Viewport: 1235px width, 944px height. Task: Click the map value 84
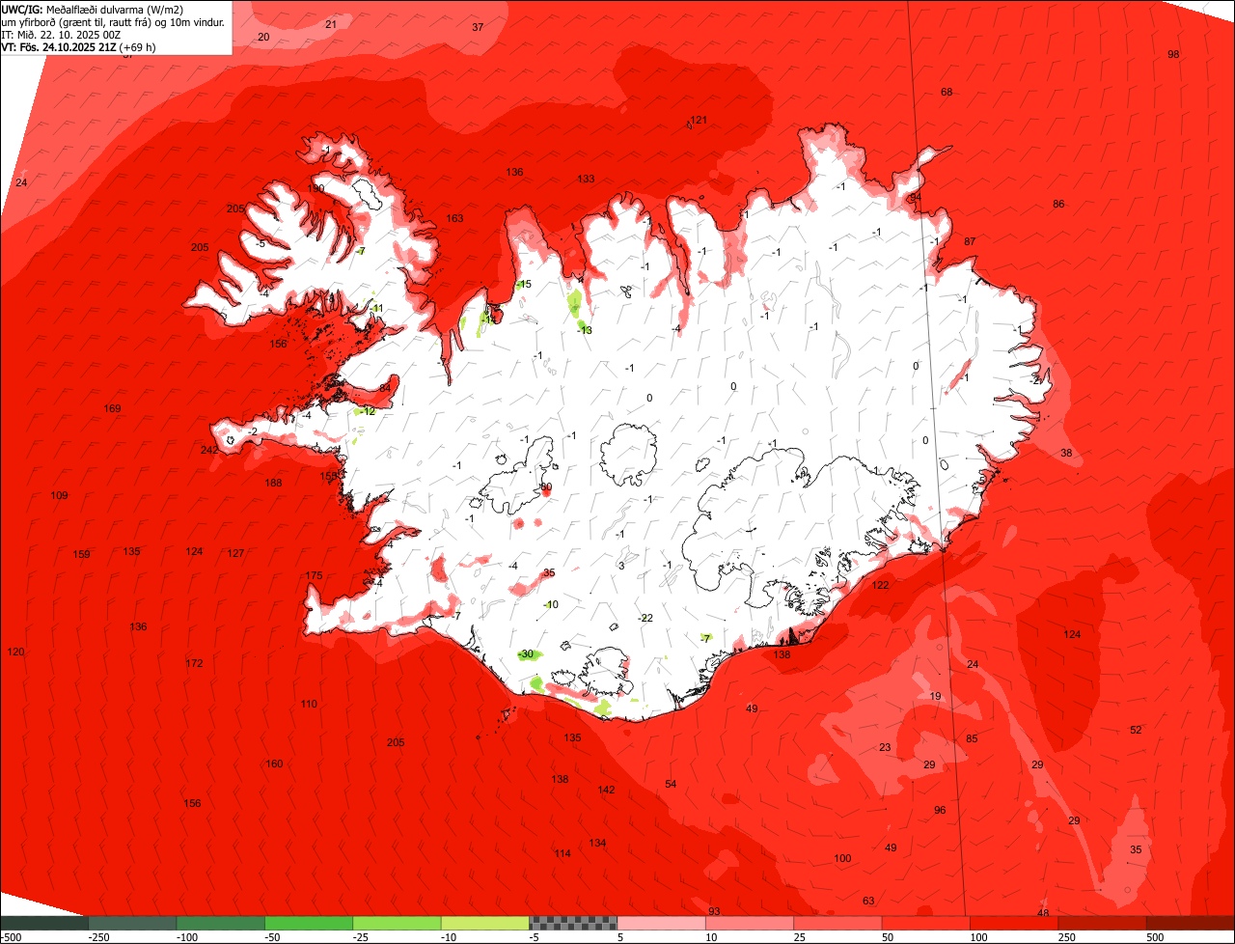385,388
